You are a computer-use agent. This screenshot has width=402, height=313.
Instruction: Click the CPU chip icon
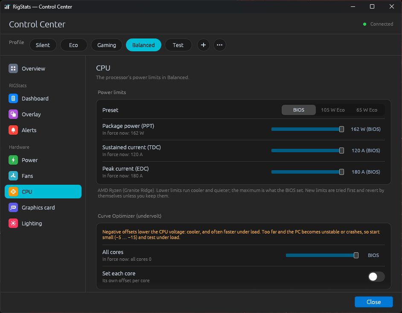click(13, 192)
